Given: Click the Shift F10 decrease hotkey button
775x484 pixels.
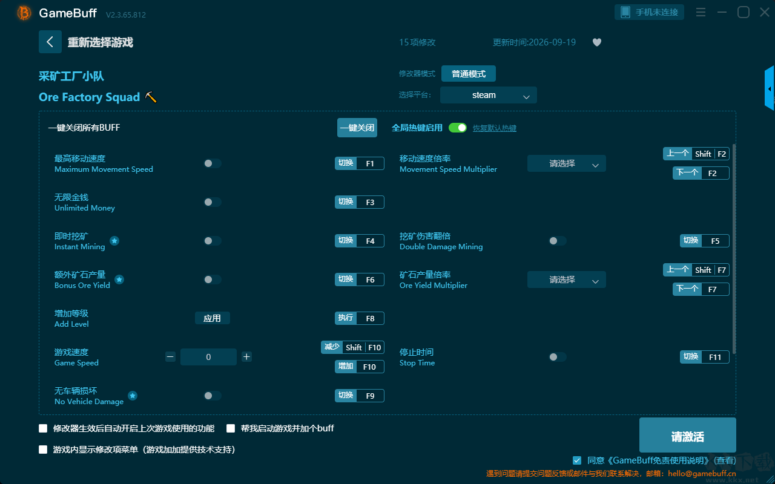Looking at the screenshot, I should pyautogui.click(x=352, y=347).
